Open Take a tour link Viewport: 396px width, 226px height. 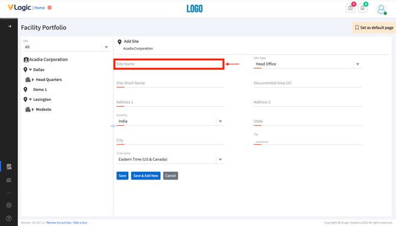click(80, 222)
